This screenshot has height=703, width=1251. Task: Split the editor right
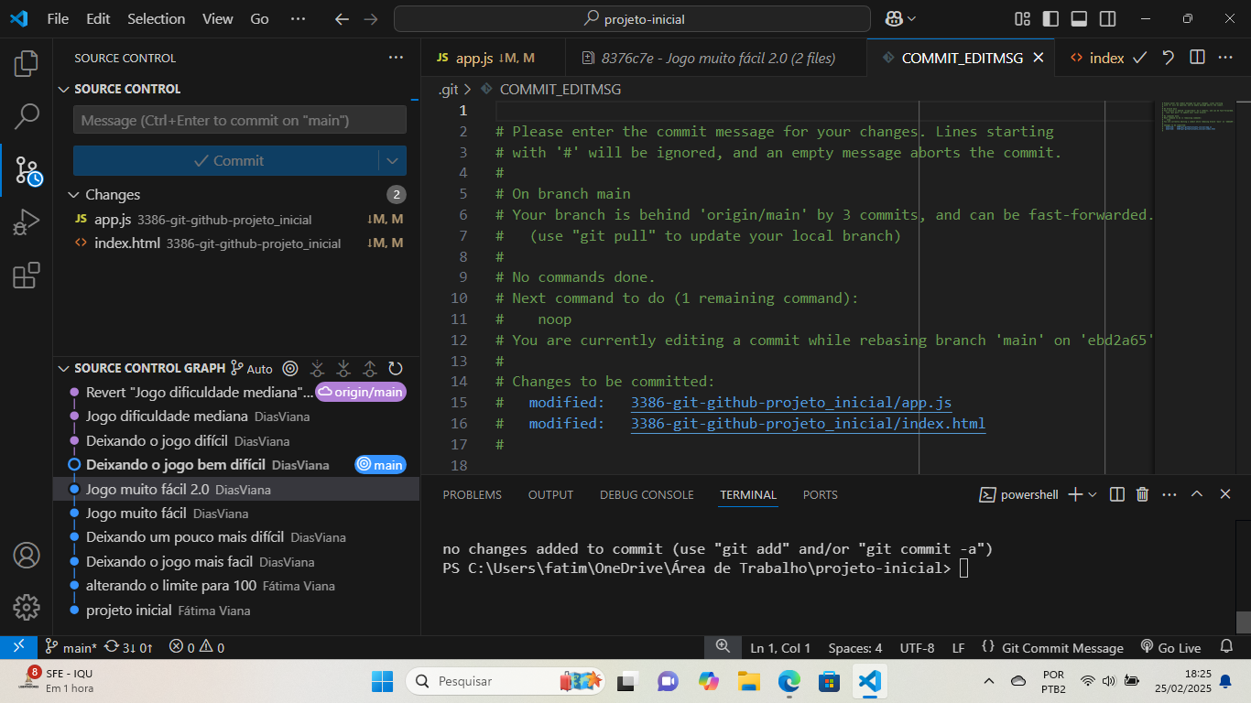(x=1197, y=58)
